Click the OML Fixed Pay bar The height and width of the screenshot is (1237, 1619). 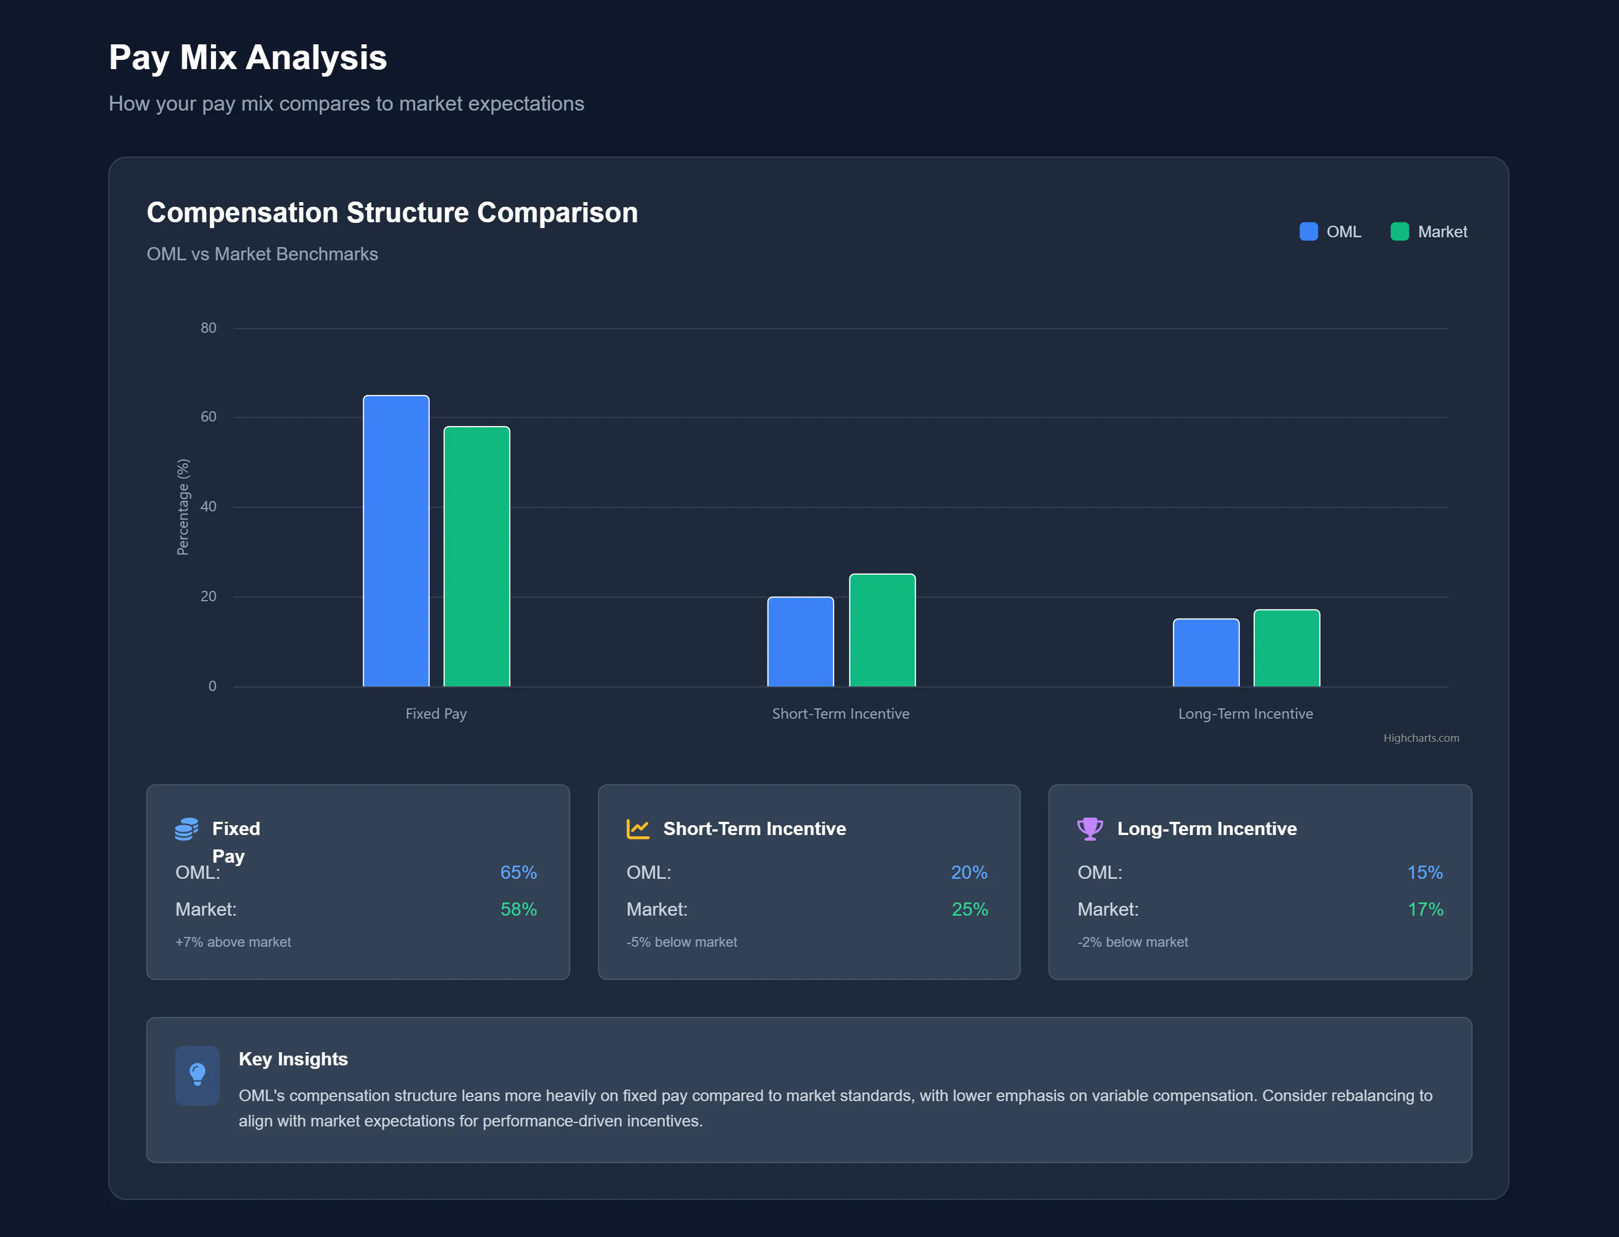coord(396,541)
